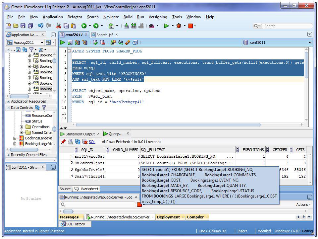Viewport: 318px width, 239px height.
Task: Select the cell amr817wxcc0a3 in results
Action: 90,156
